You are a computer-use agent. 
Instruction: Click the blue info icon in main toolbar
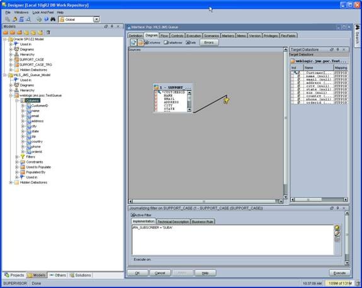pyautogui.click(x=47, y=19)
